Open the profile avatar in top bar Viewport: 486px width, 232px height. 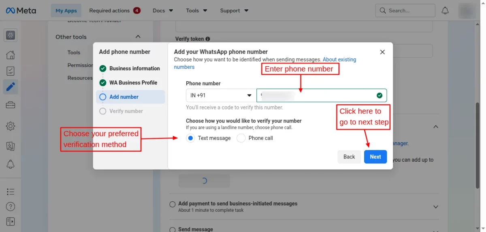(x=467, y=11)
